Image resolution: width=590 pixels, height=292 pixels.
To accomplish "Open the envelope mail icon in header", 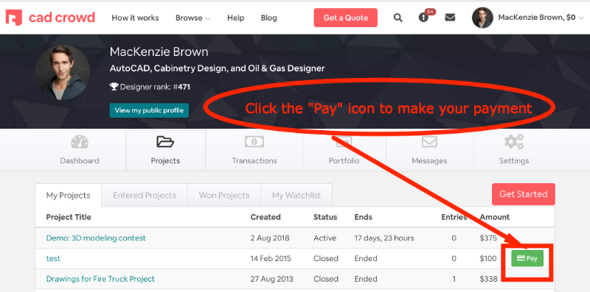I will (450, 18).
